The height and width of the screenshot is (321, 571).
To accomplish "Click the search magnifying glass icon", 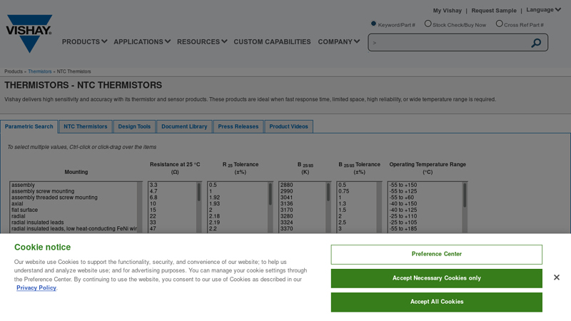I will [x=536, y=43].
